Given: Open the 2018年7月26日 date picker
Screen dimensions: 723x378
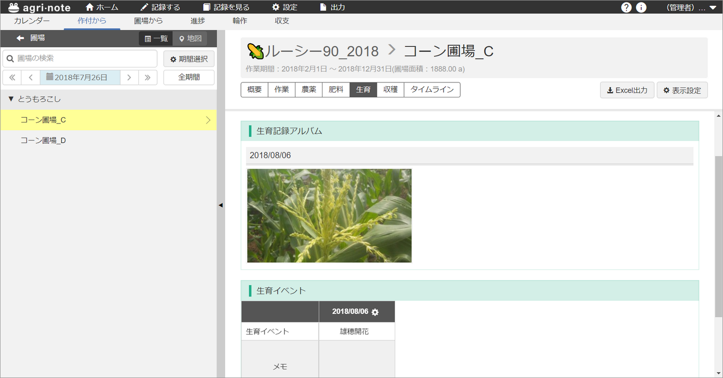Looking at the screenshot, I should point(80,77).
